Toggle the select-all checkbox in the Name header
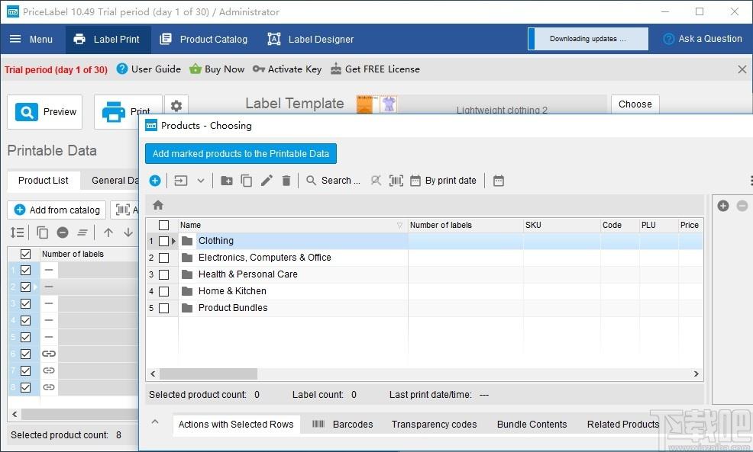 163,225
